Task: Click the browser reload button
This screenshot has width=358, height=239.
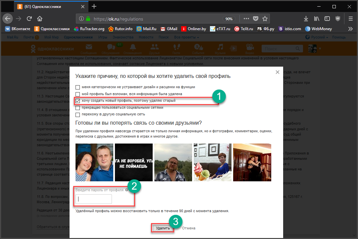Action: point(29,19)
